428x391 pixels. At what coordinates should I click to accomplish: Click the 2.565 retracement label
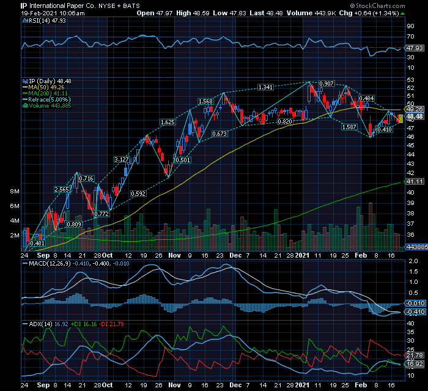pos(62,190)
